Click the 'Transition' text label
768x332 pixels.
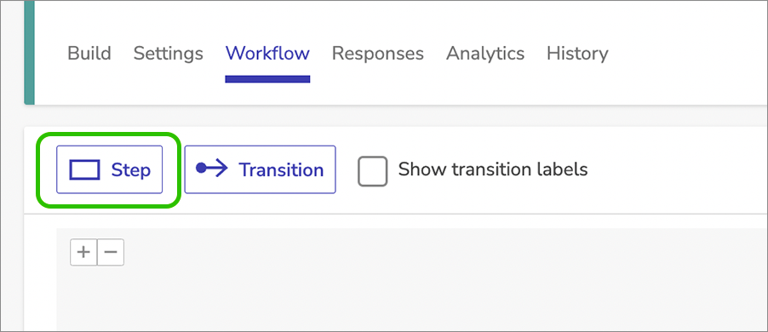click(x=281, y=170)
